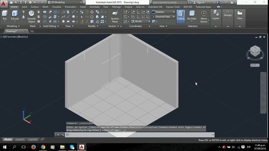Click the search binoculars icon
The height and width of the screenshot is (151, 269).
click(x=190, y=3)
